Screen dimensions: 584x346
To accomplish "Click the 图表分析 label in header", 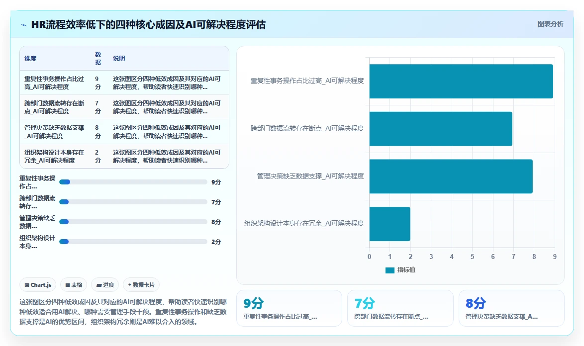I will pos(550,24).
